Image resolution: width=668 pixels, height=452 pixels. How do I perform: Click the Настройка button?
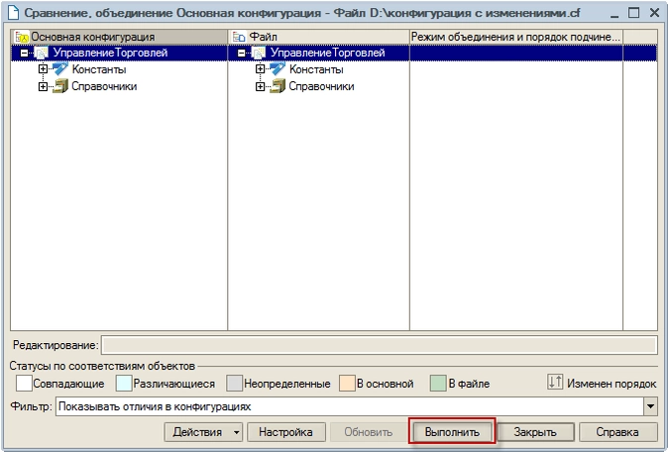[285, 432]
